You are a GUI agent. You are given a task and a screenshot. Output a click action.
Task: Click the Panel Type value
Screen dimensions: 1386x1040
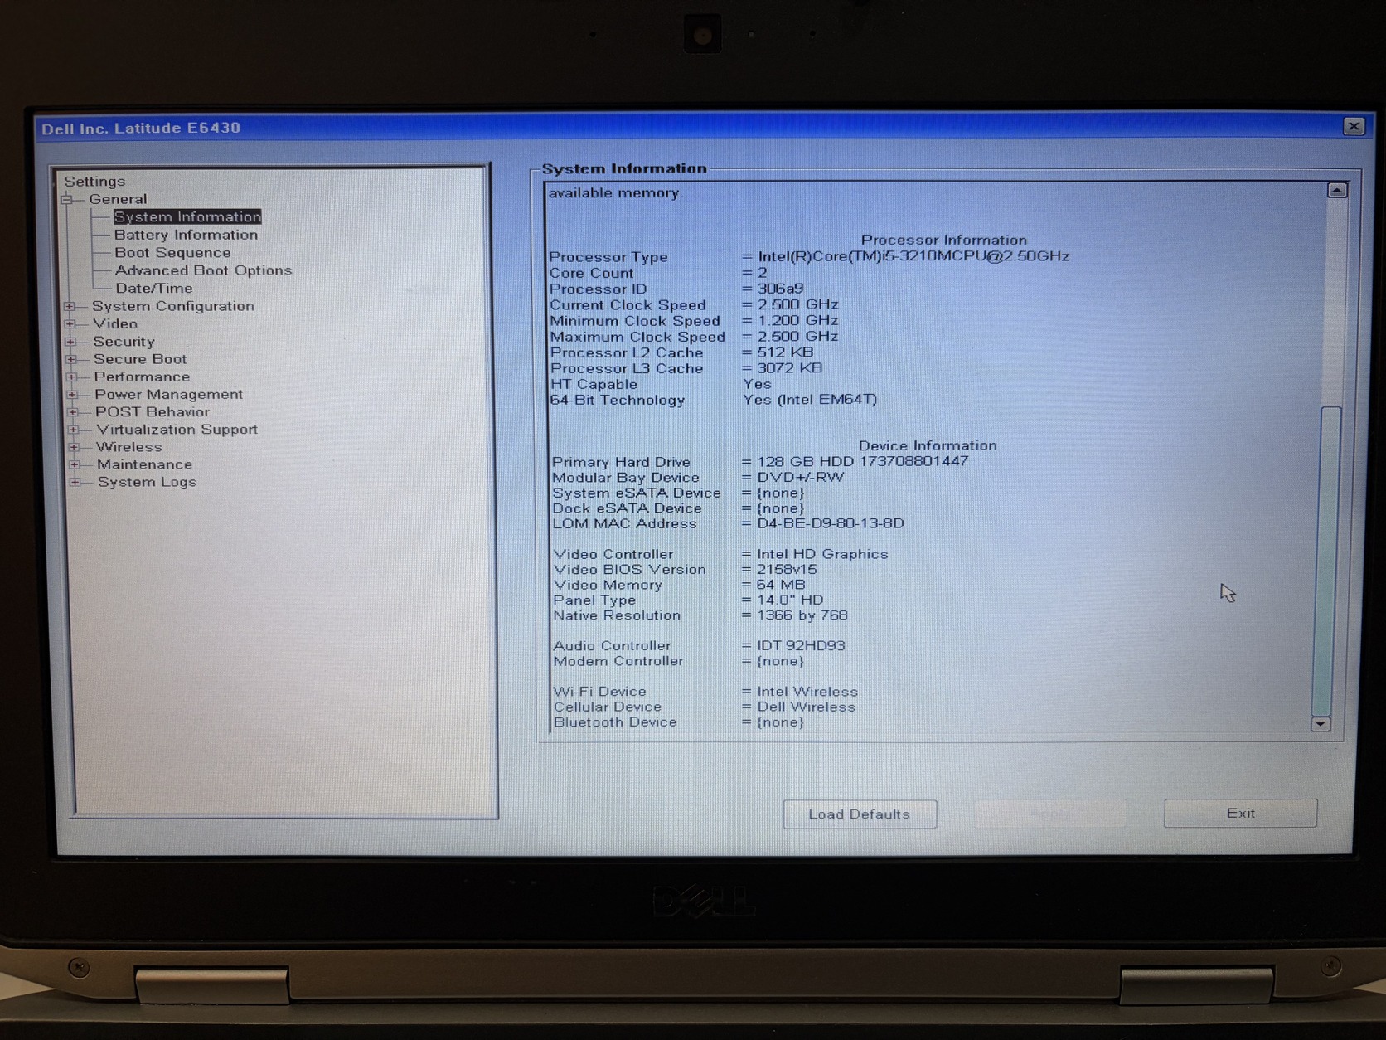pos(790,600)
